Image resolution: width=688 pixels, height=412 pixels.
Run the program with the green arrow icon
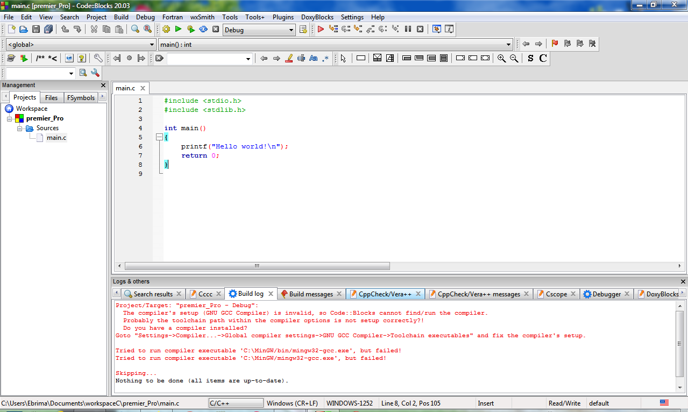178,30
